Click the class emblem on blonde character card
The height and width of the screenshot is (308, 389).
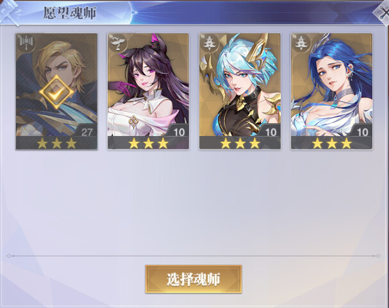point(26,43)
